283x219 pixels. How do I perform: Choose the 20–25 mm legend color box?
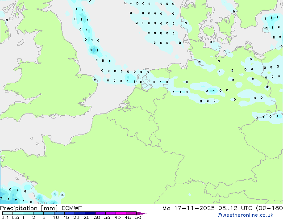point(80,213)
